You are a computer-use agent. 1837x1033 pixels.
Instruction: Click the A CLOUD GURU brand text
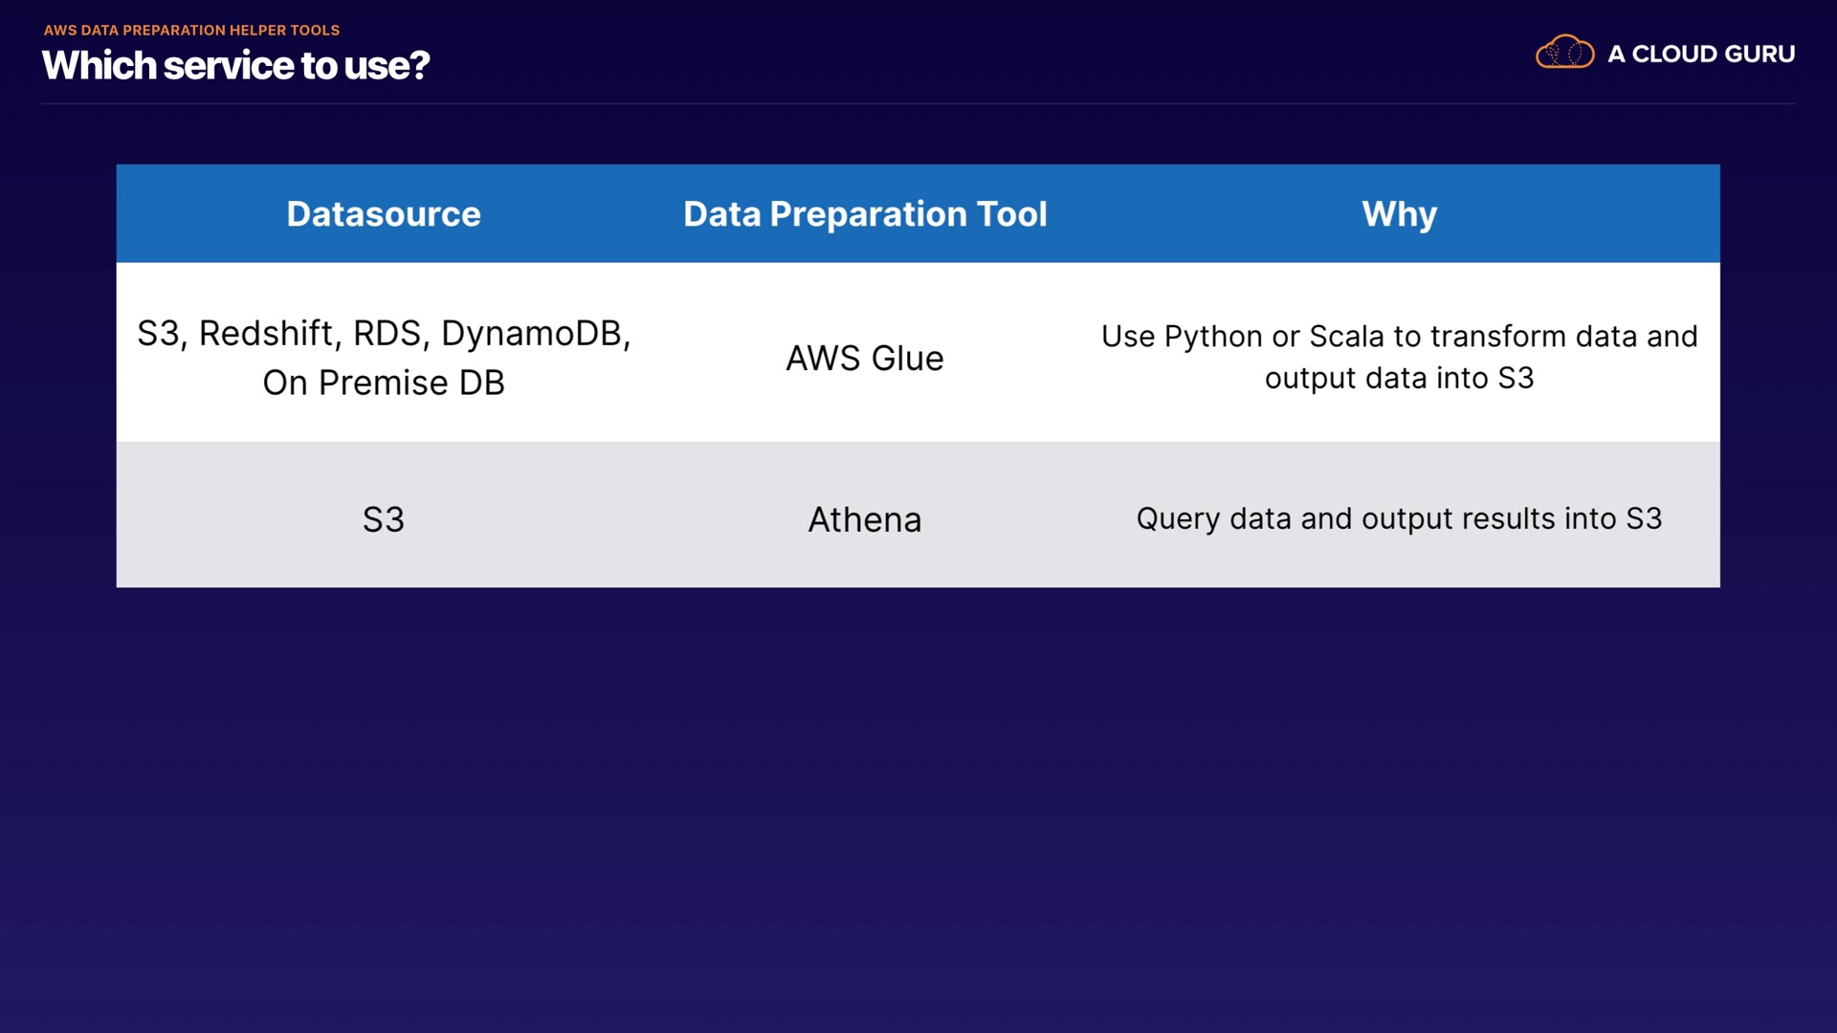(1700, 55)
